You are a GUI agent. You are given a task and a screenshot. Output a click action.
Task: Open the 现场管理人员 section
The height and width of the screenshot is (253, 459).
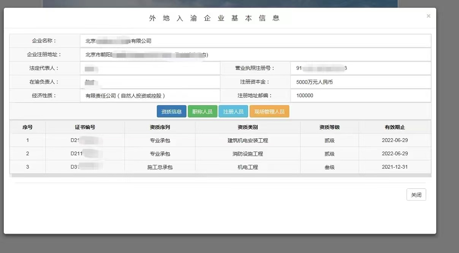coord(269,111)
